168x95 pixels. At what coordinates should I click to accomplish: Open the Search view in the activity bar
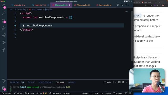(4, 13)
